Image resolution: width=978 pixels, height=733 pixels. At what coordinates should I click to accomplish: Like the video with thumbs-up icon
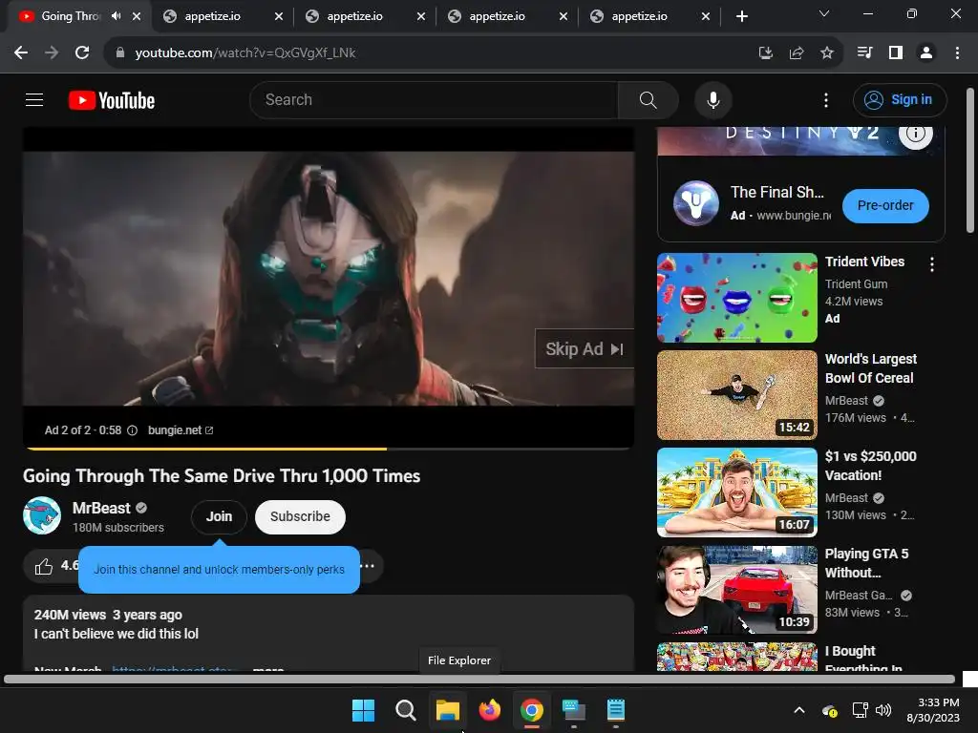(x=44, y=566)
